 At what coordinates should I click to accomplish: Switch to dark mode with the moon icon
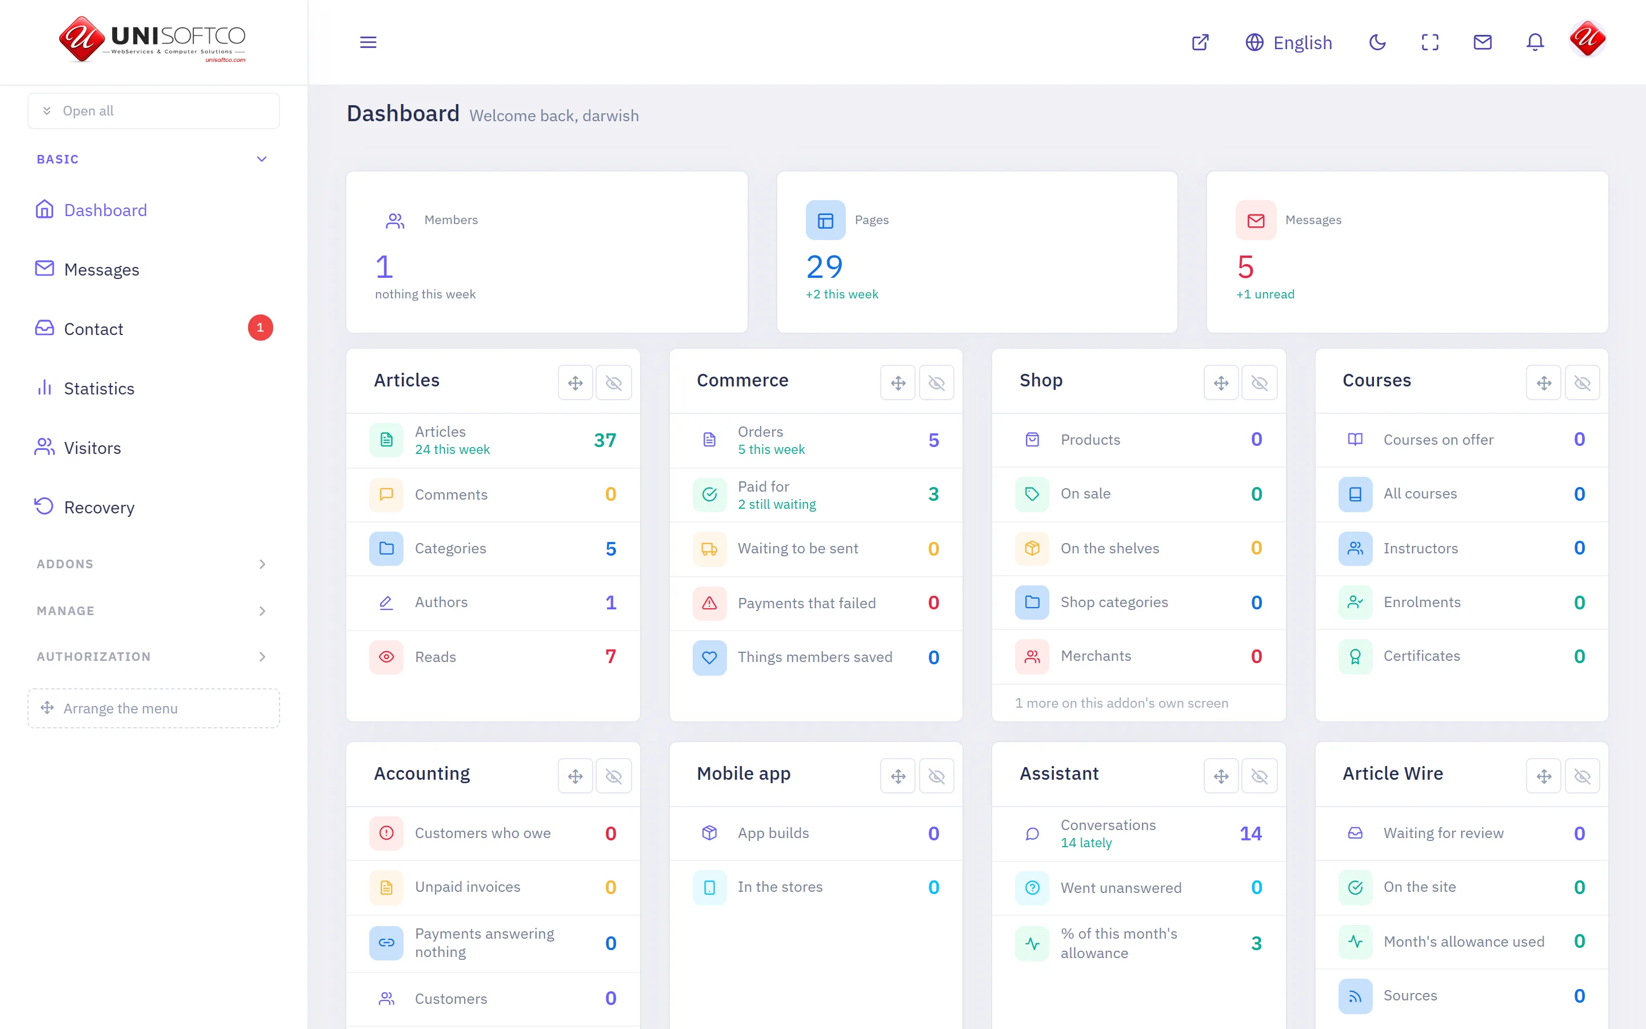(x=1377, y=42)
